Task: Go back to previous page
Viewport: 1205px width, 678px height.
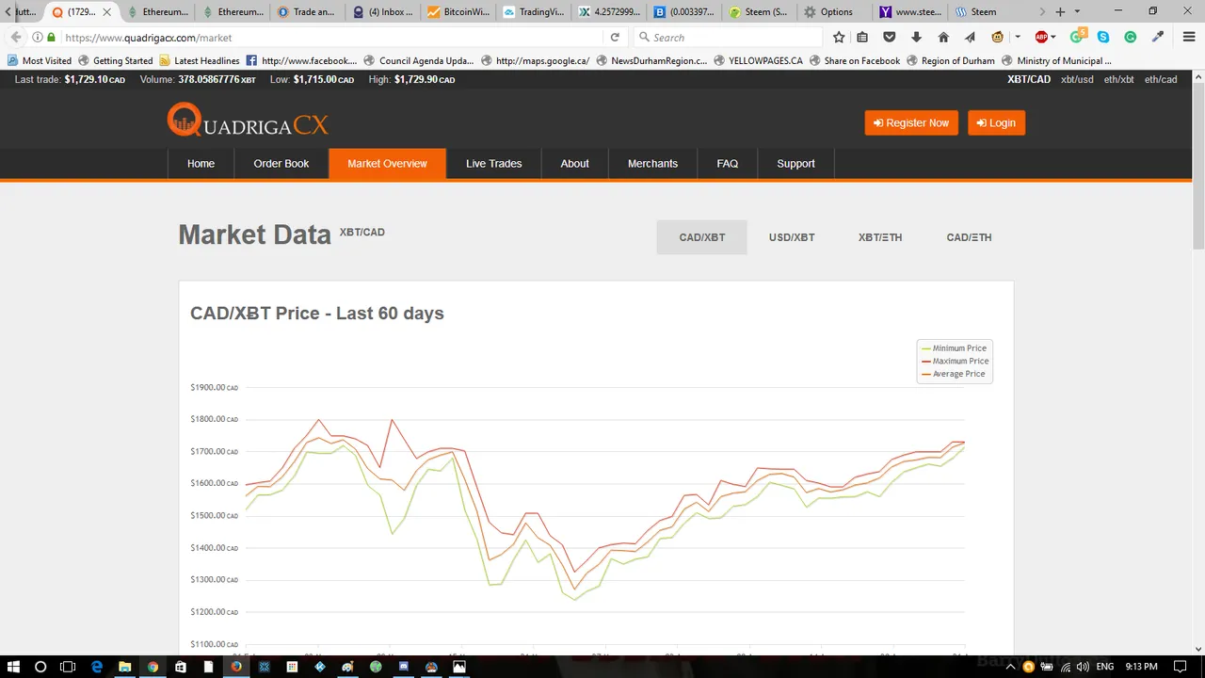Action: pyautogui.click(x=15, y=38)
